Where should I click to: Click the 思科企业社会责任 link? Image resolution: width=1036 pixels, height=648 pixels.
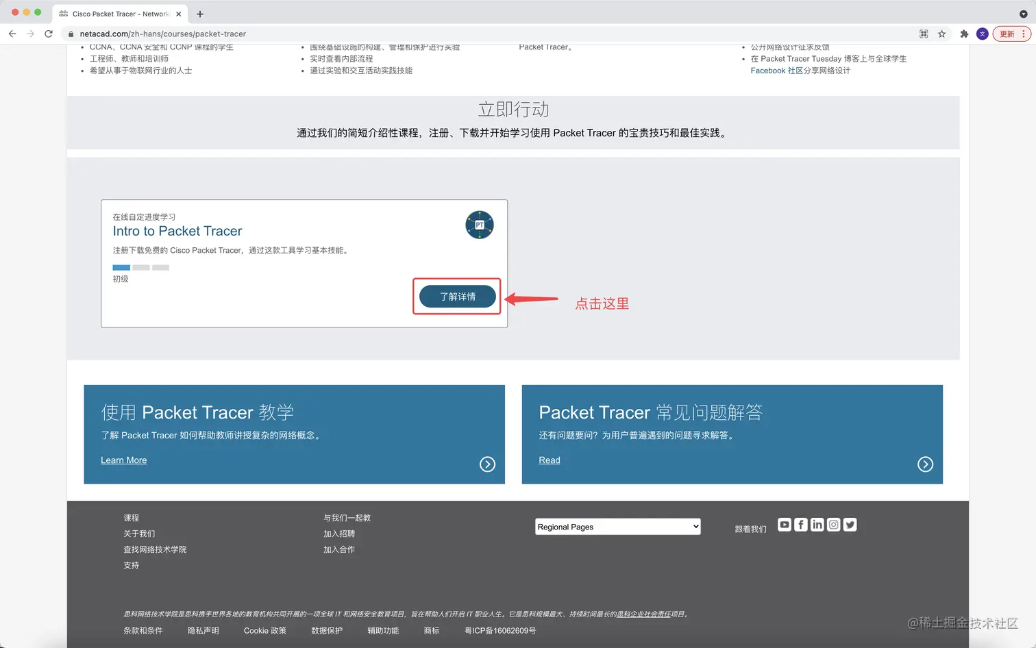(644, 614)
